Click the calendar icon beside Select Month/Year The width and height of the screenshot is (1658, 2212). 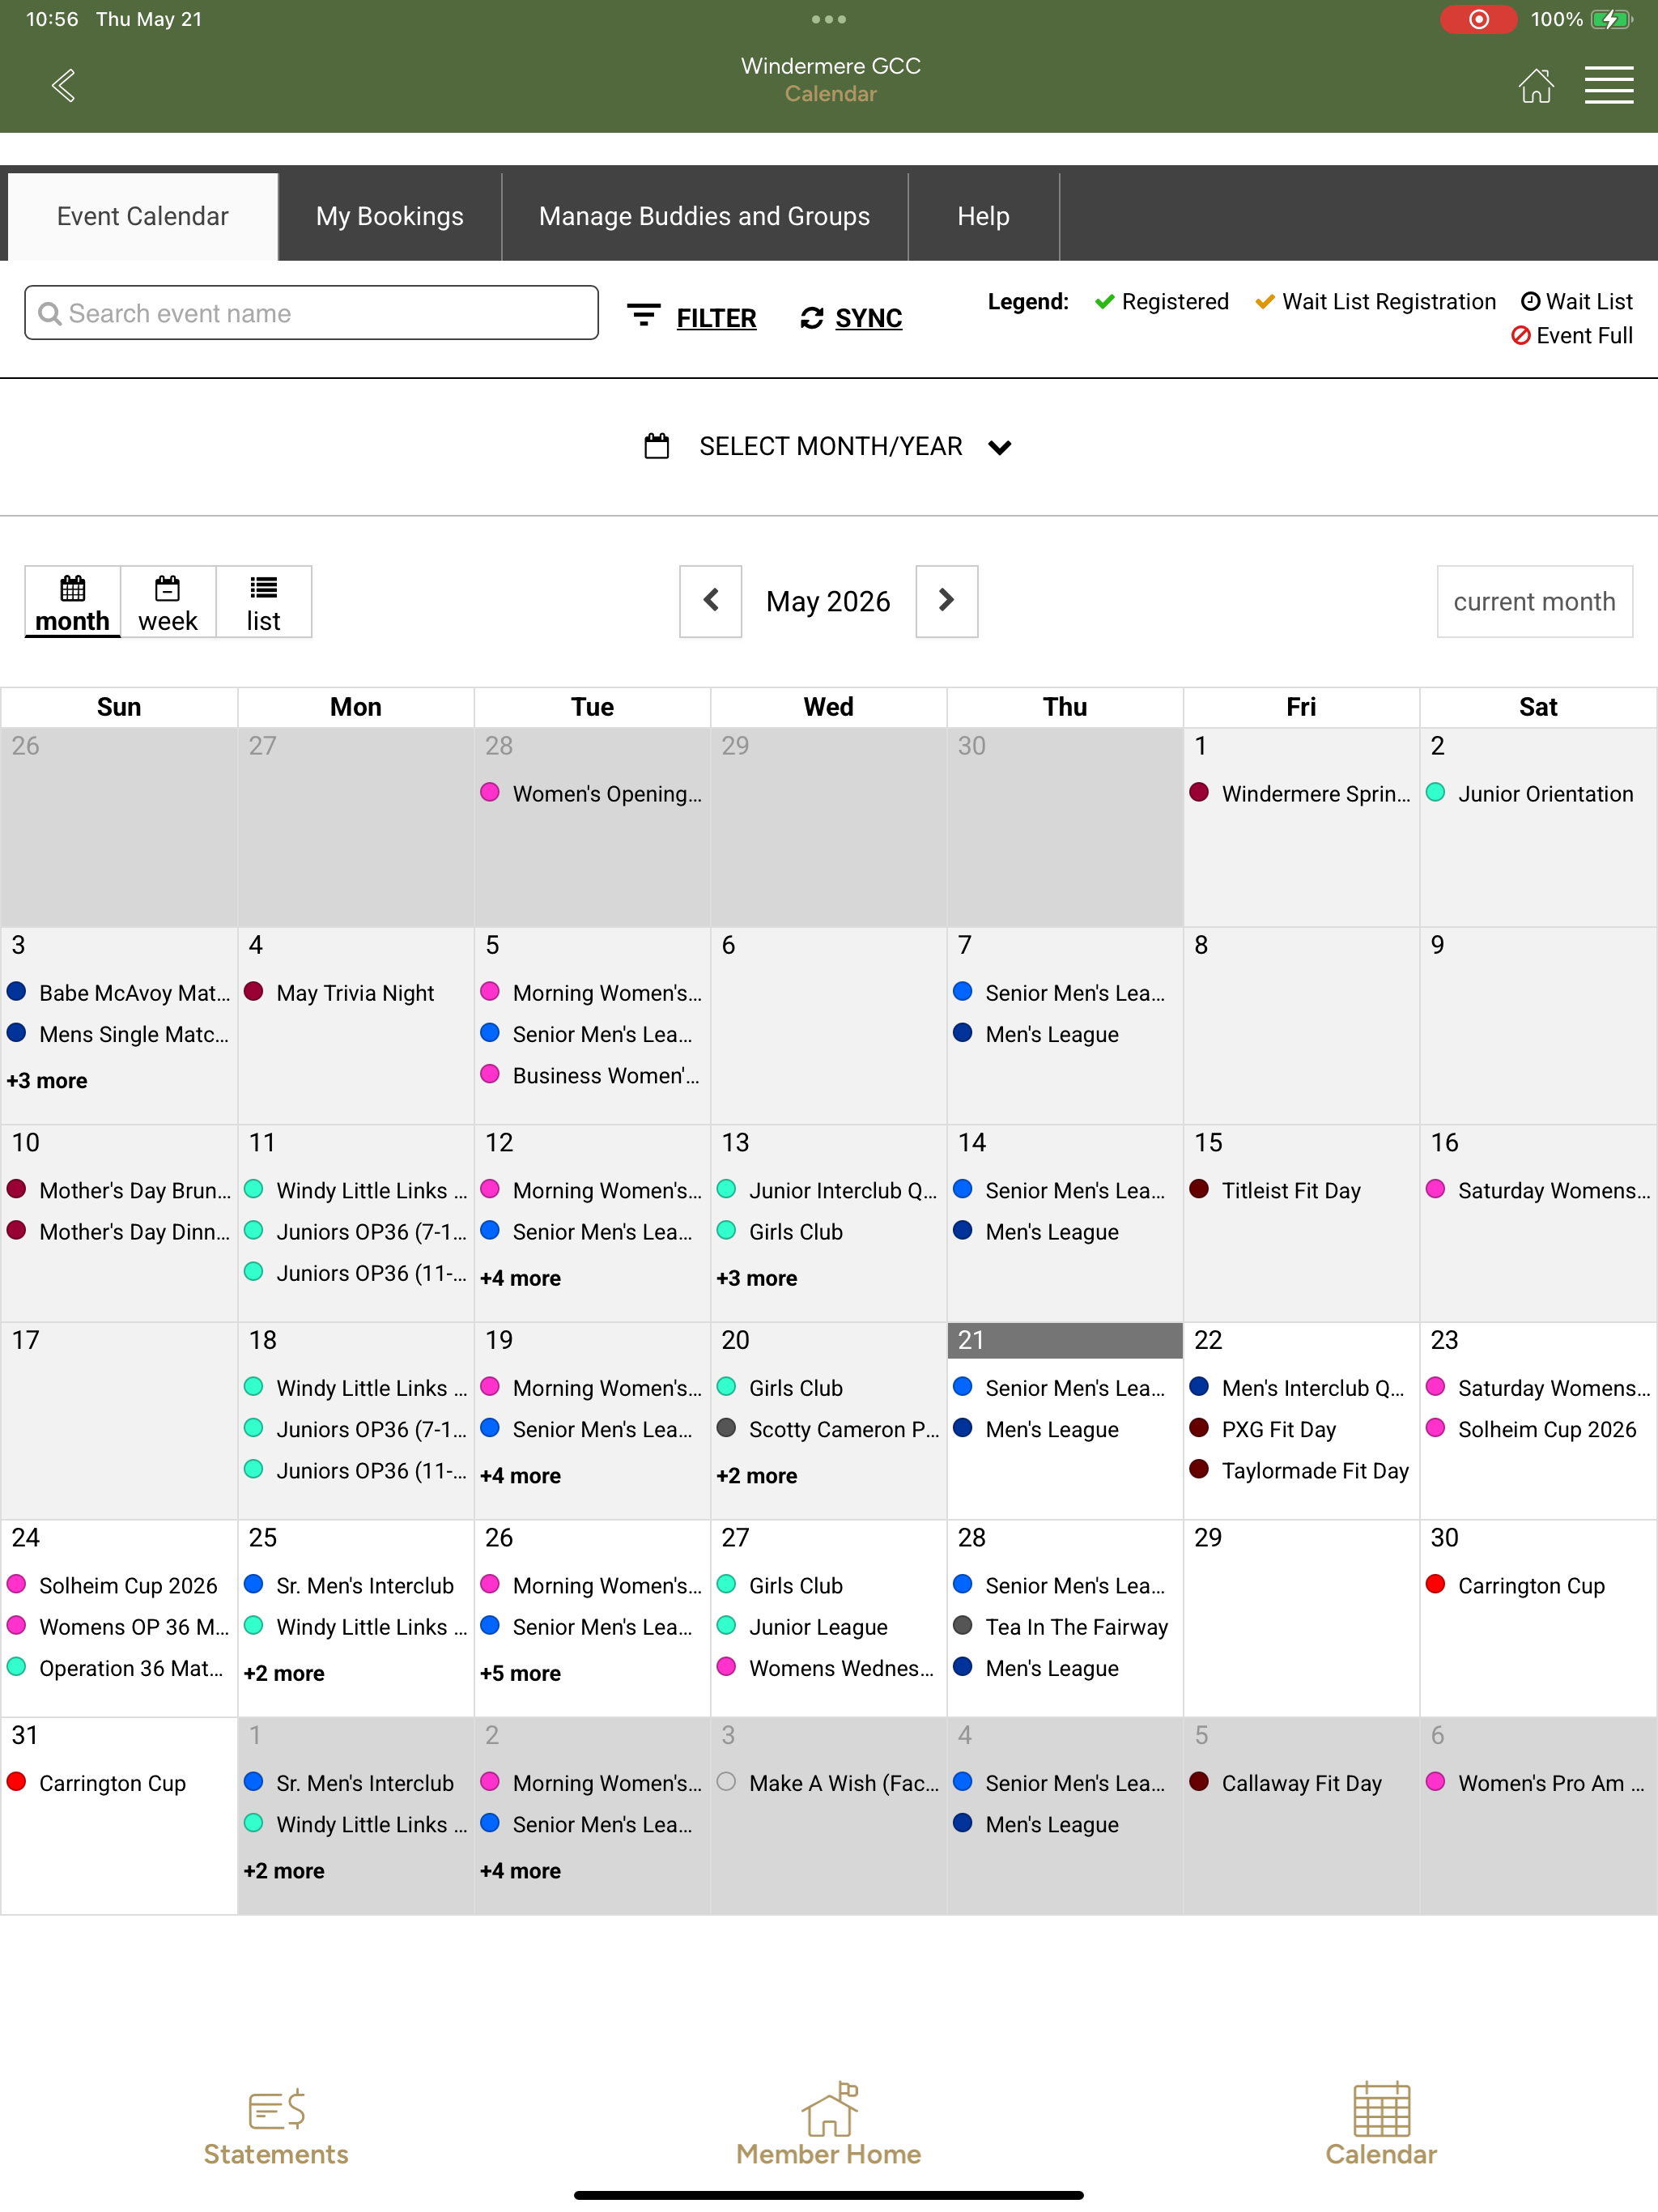tap(657, 446)
